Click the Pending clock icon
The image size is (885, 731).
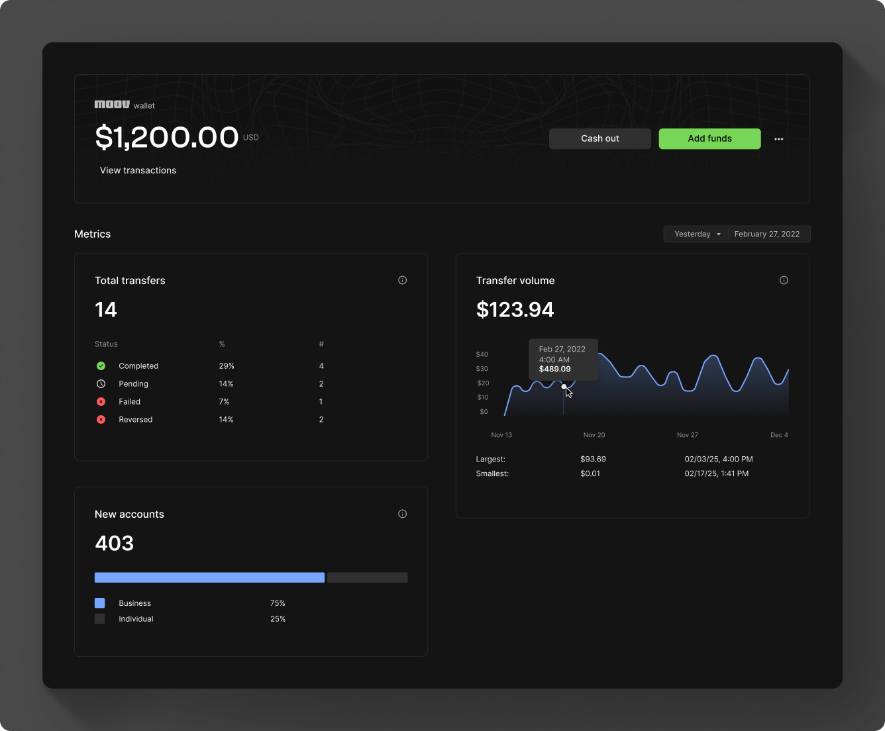101,383
